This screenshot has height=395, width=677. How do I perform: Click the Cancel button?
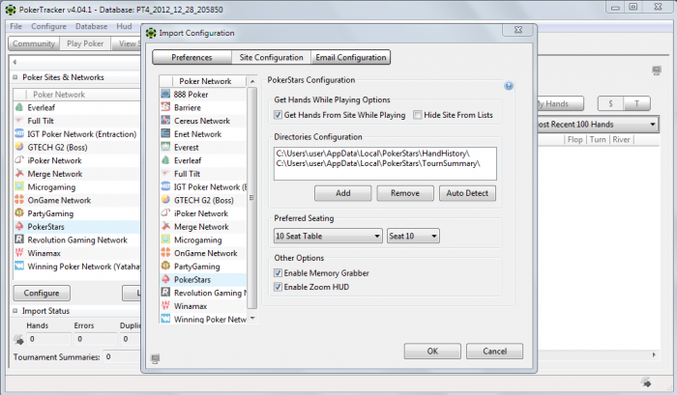pyautogui.click(x=495, y=351)
